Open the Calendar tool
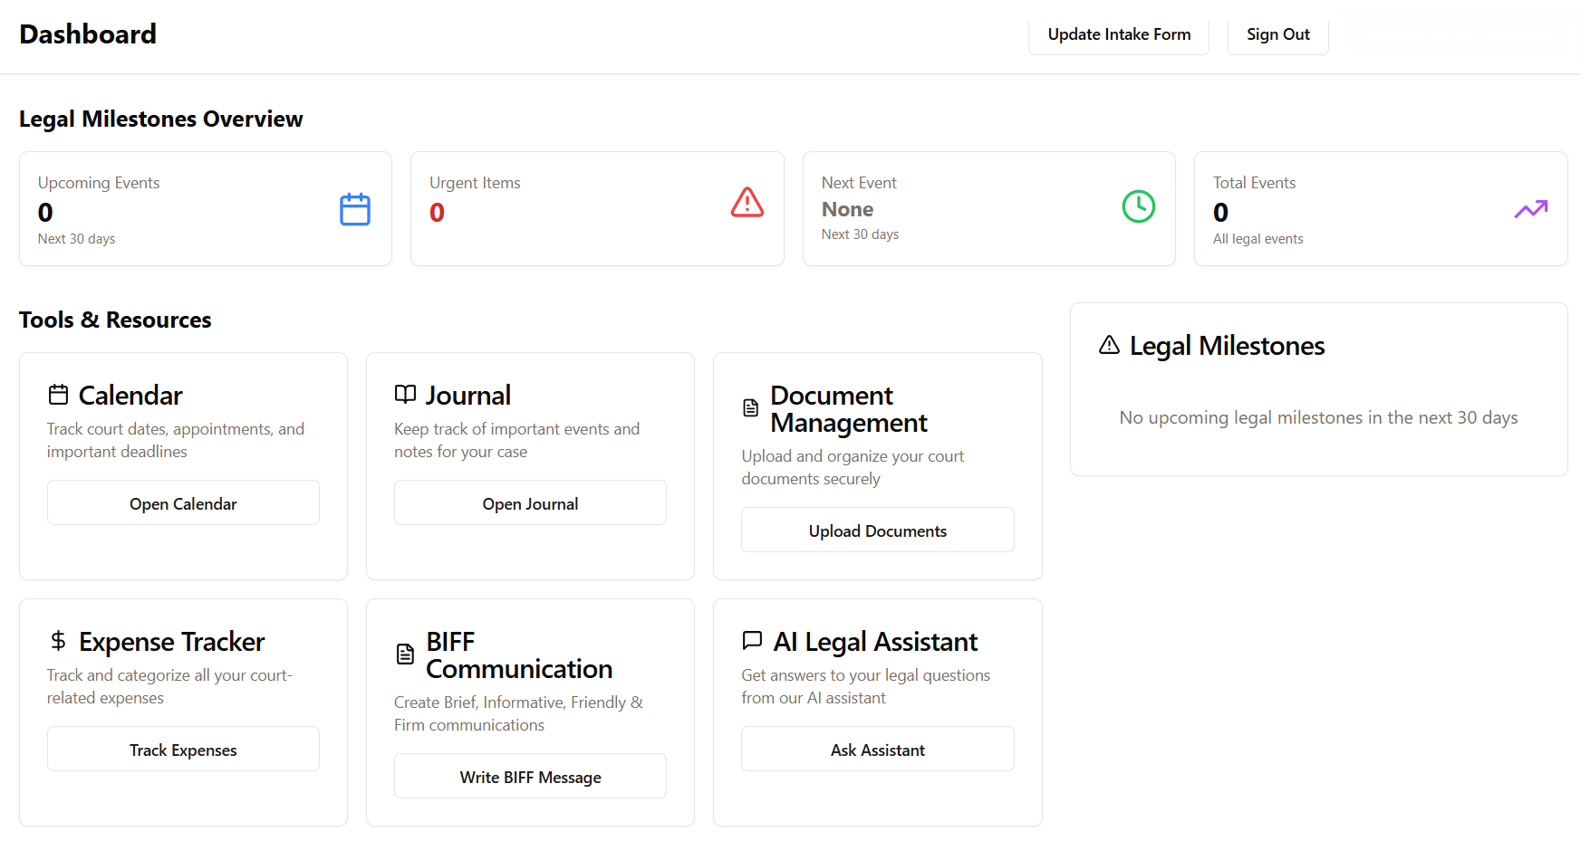The height and width of the screenshot is (841, 1590). pos(182,502)
